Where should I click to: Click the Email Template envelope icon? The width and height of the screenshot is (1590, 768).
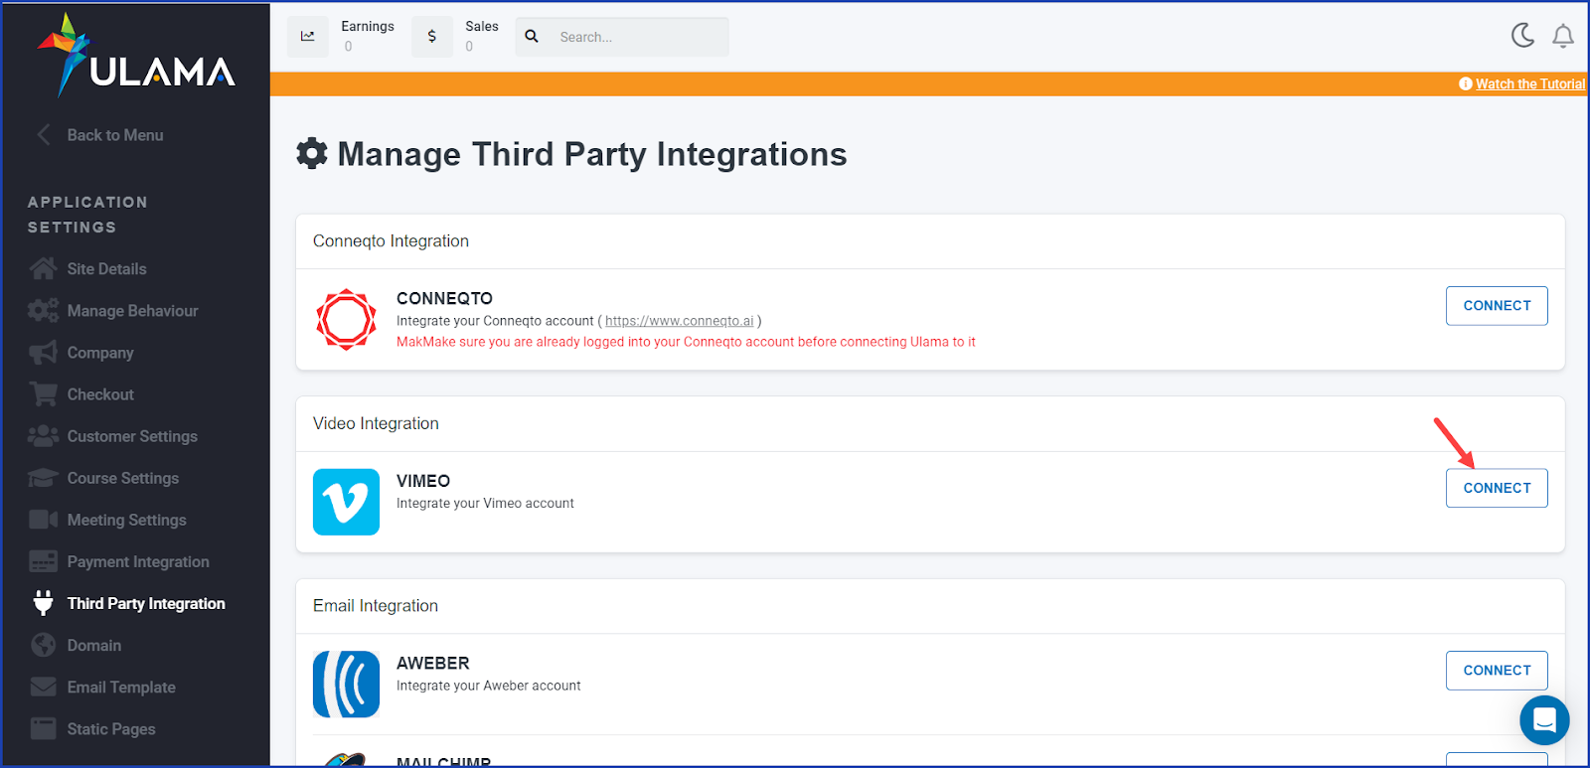click(x=43, y=687)
